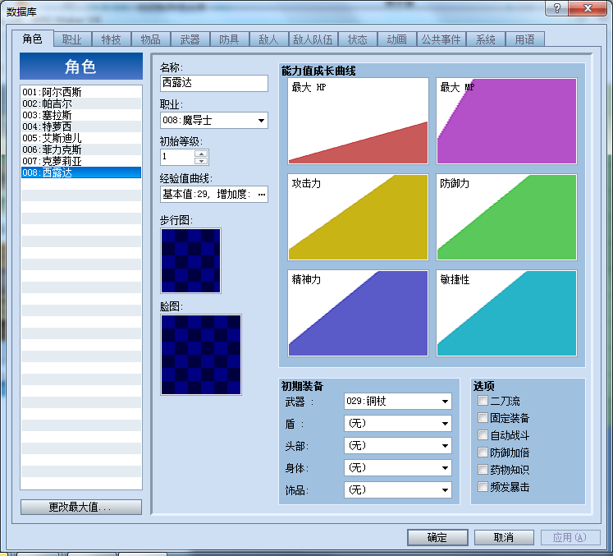Select actor 002:帕吉尔
The image size is (613, 556).
(x=81, y=103)
